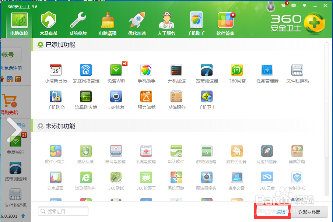
Task: Click the function list vertical scrollbar
Action: point(327,100)
